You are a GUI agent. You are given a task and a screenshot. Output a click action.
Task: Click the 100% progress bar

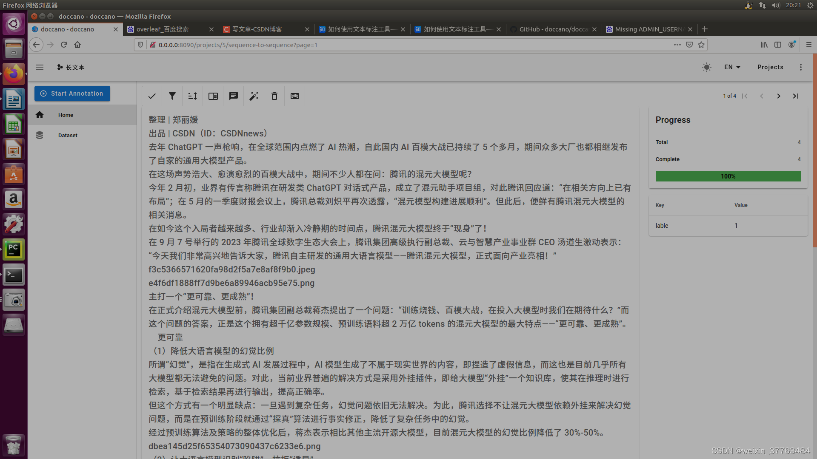[x=728, y=176]
